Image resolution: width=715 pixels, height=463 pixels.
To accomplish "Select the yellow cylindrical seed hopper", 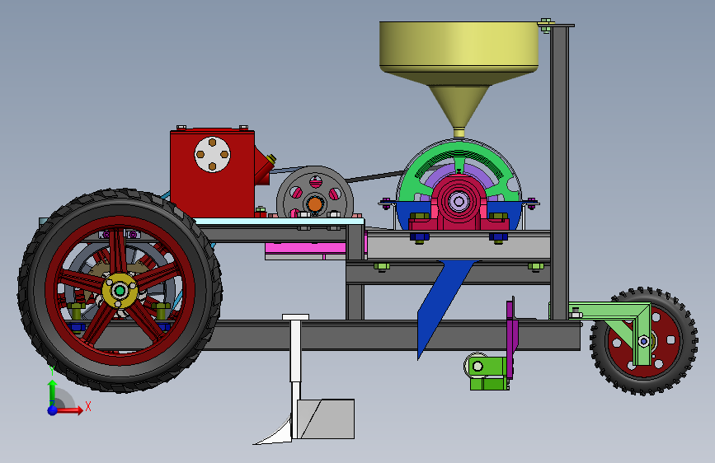I will [459, 48].
